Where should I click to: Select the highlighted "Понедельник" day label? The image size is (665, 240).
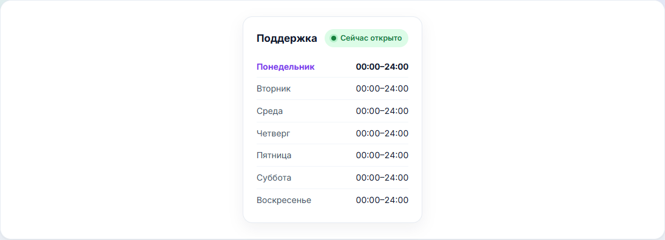point(285,67)
